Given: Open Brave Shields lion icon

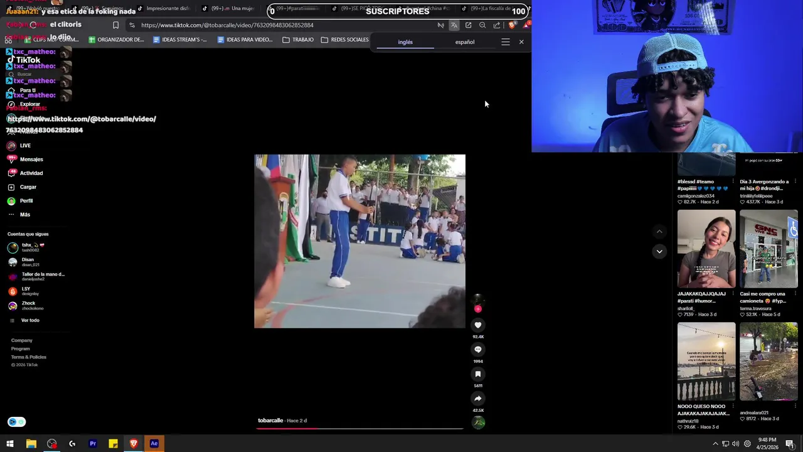Looking at the screenshot, I should [x=512, y=25].
